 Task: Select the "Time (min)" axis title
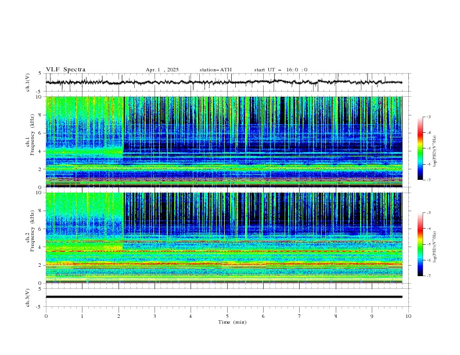tap(232, 322)
